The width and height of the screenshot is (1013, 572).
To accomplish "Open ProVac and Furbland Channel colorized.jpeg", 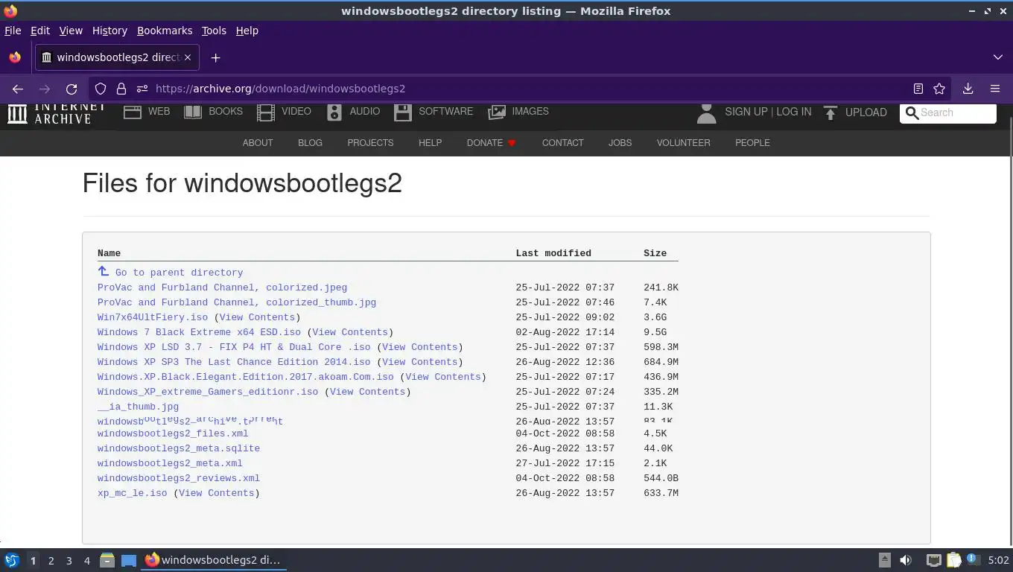I will (222, 287).
